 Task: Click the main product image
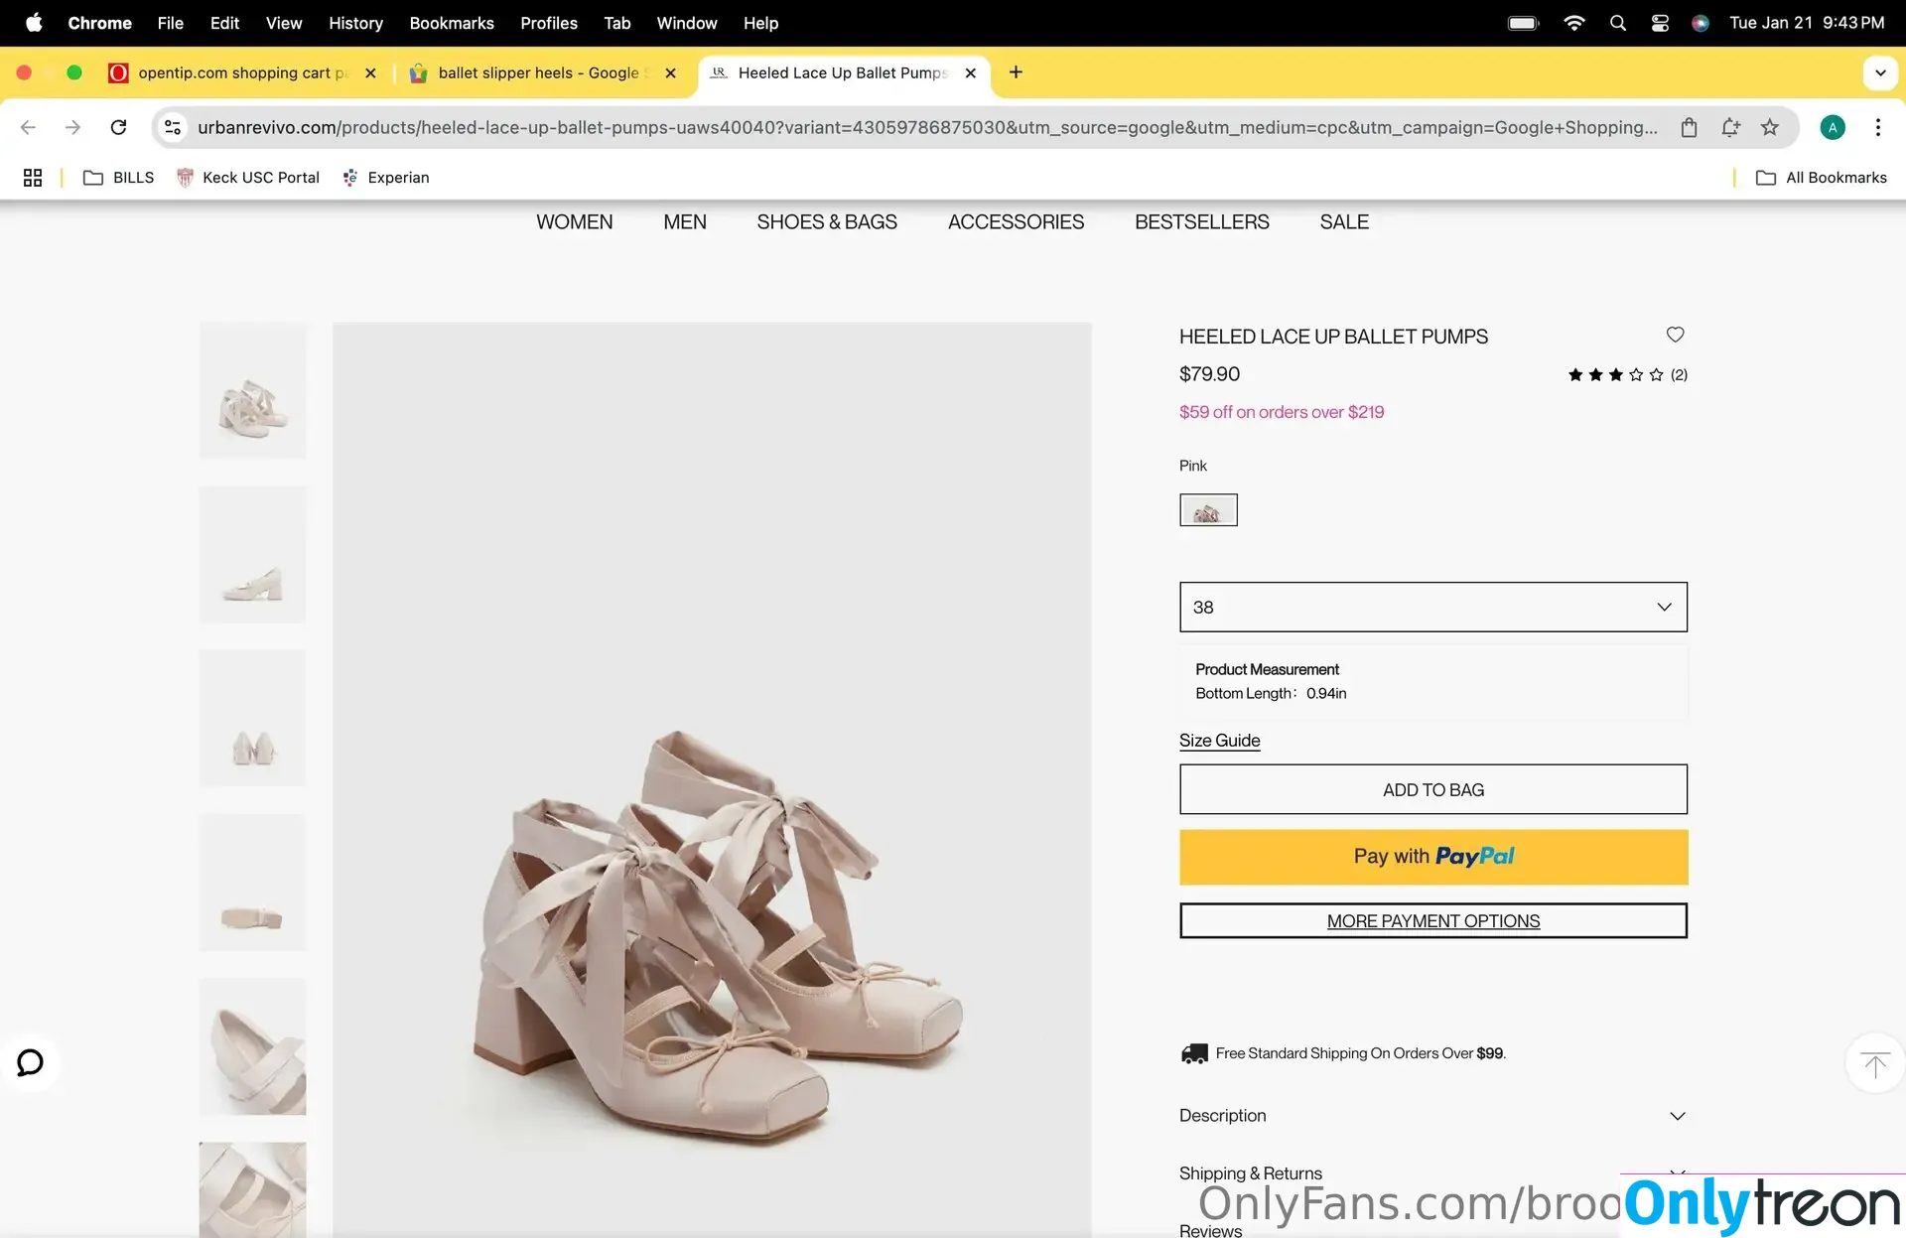712,779
